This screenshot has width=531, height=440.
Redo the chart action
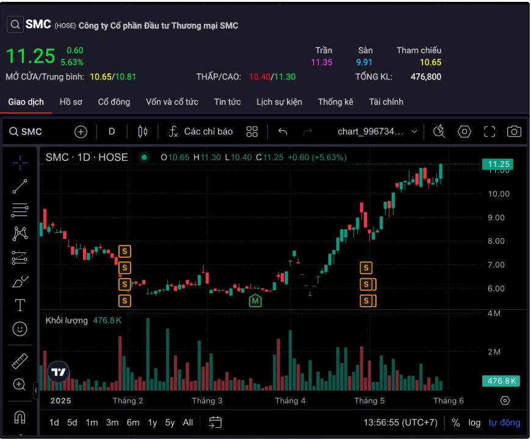[x=308, y=131]
